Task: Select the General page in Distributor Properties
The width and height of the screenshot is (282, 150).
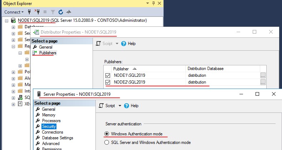Action: click(46, 47)
